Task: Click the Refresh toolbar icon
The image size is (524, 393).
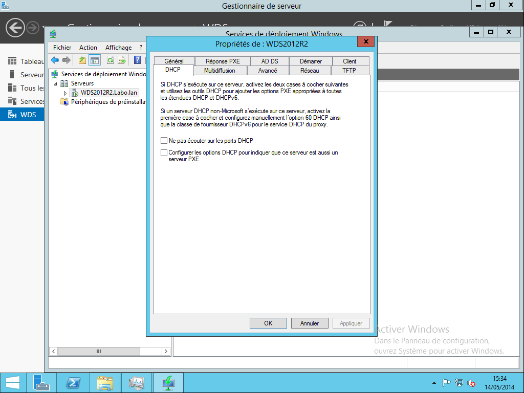Action: coord(110,60)
